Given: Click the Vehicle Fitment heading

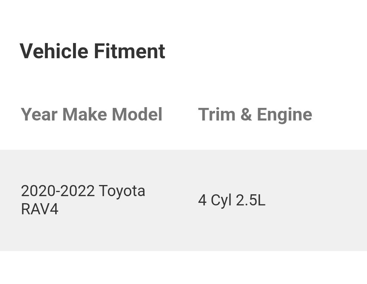Looking at the screenshot, I should (92, 51).
